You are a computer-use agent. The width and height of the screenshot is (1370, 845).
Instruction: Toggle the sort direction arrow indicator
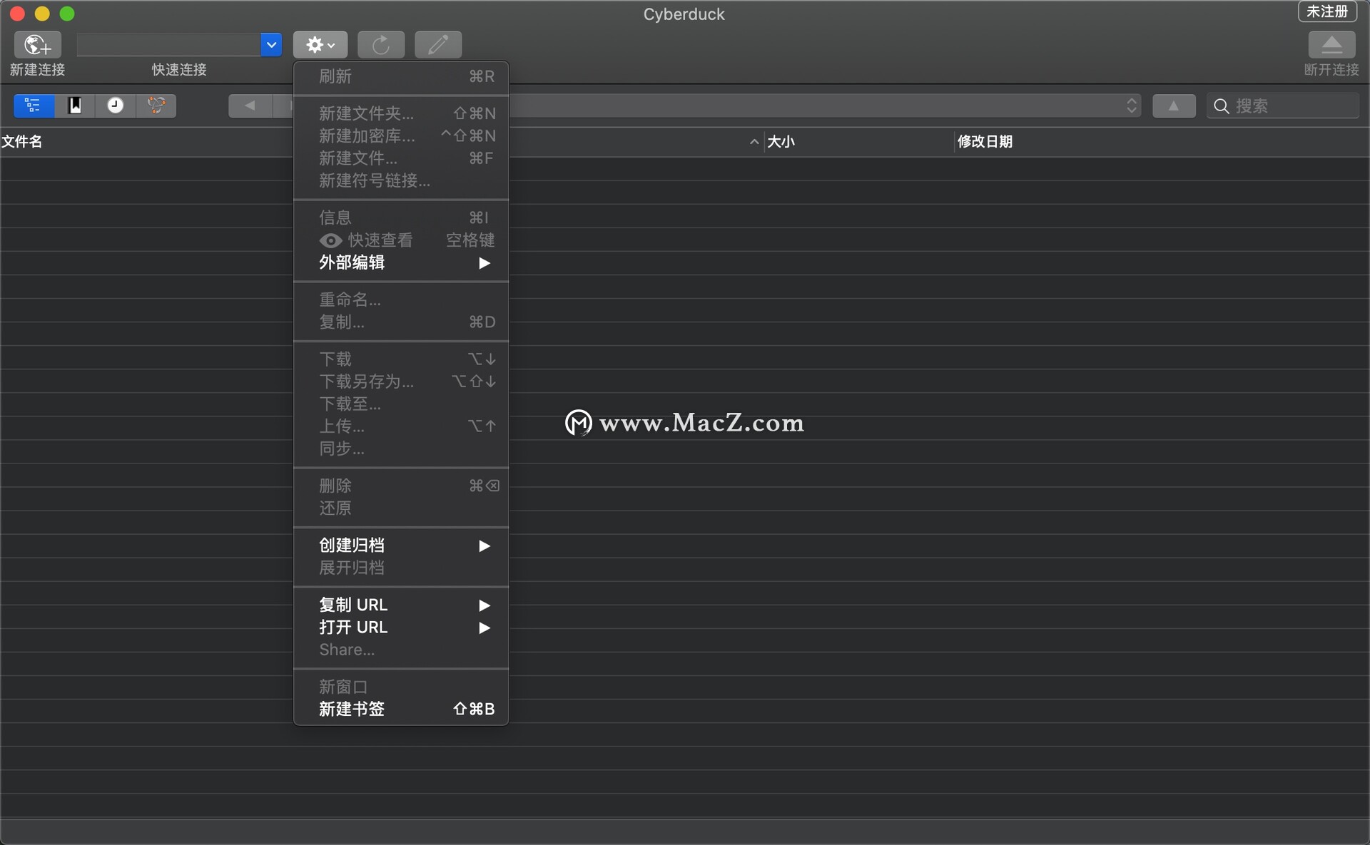coord(754,142)
